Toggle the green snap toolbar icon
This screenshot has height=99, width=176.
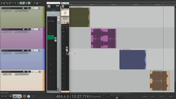(34, 3)
